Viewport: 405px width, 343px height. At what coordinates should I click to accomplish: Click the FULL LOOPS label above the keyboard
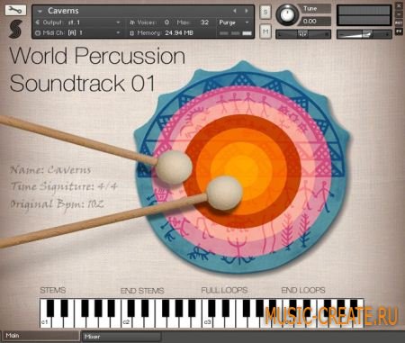click(224, 290)
